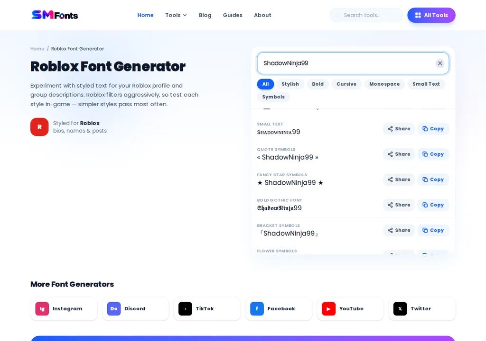Image resolution: width=486 pixels, height=341 pixels.
Task: Click the gothic ShadowNinja99 result text
Action: [279, 208]
